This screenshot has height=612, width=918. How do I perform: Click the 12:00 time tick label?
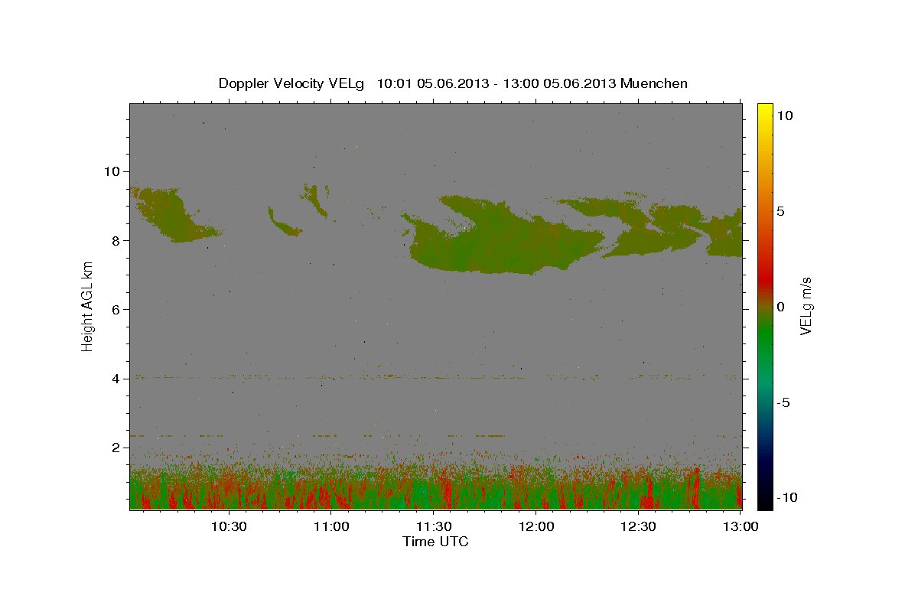pyautogui.click(x=537, y=527)
